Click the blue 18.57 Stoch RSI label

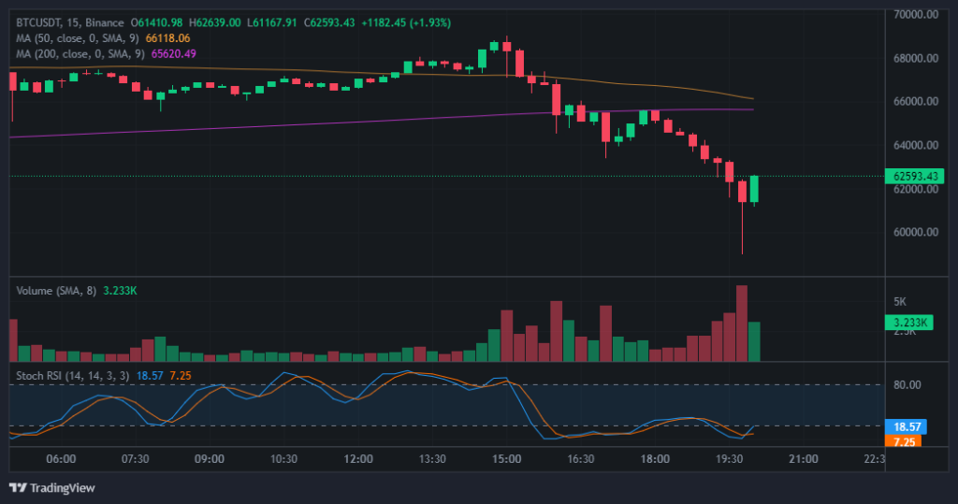908,425
